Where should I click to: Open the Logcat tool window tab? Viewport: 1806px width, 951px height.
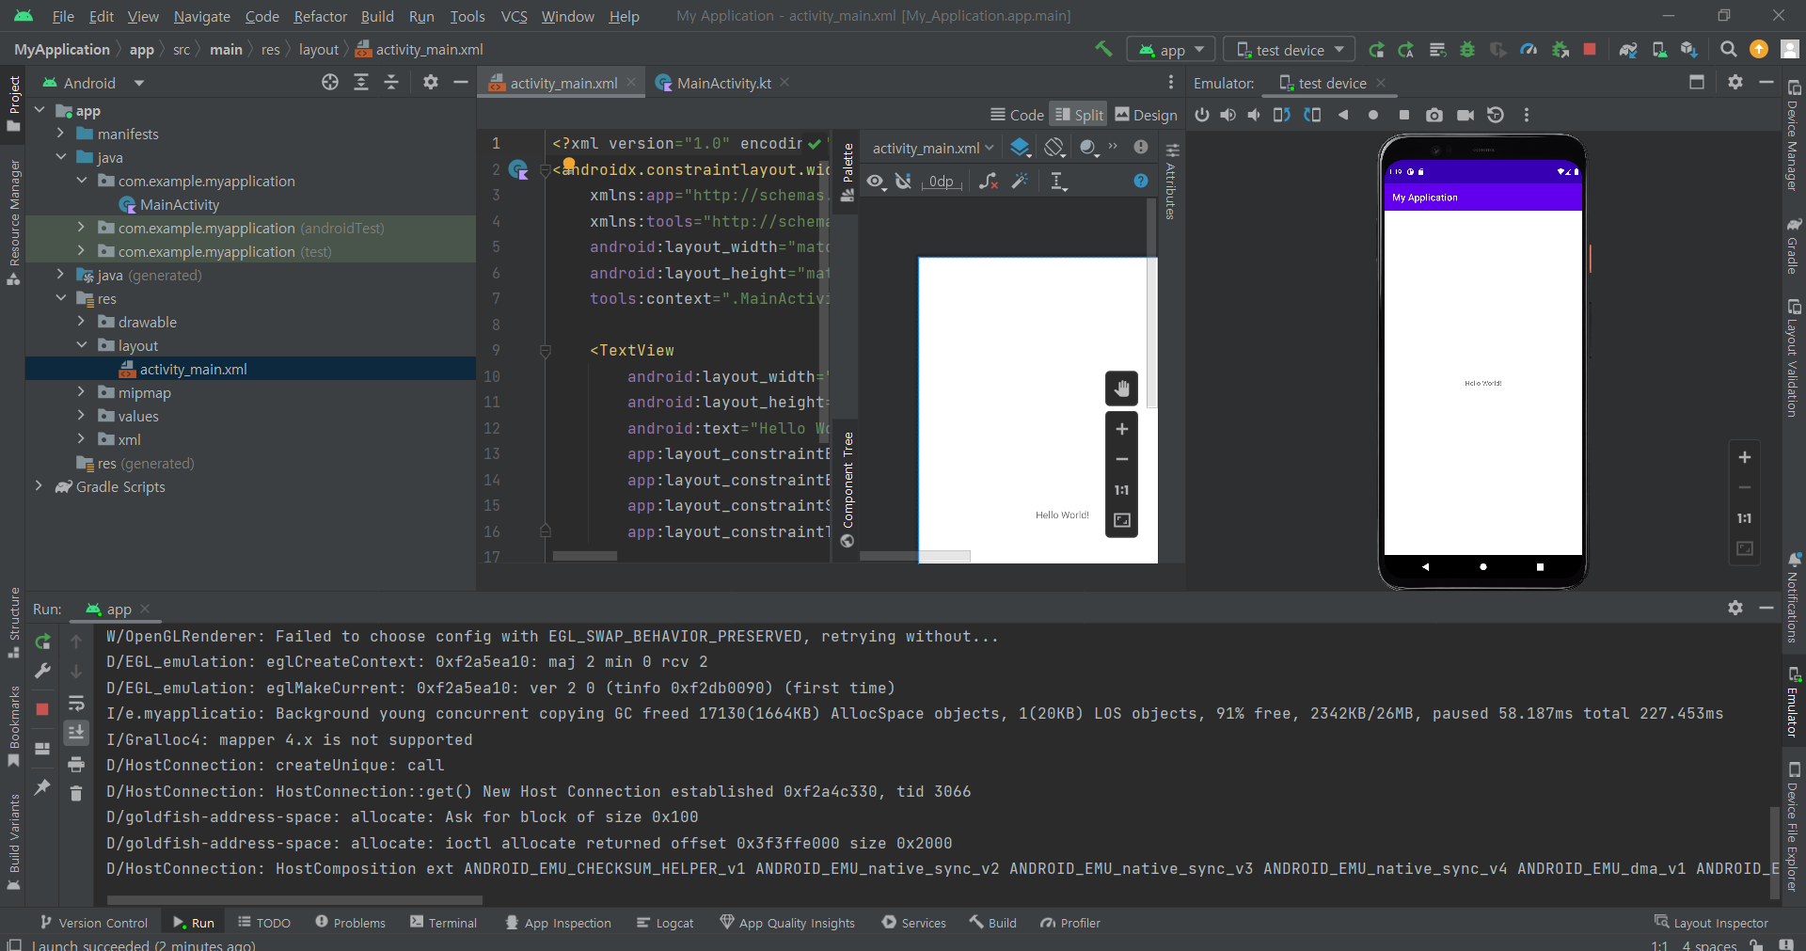665,923
